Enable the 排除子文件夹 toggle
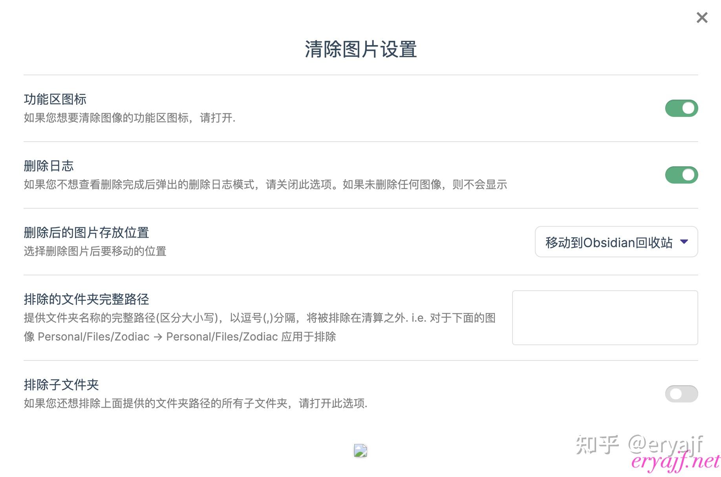 pos(681,394)
